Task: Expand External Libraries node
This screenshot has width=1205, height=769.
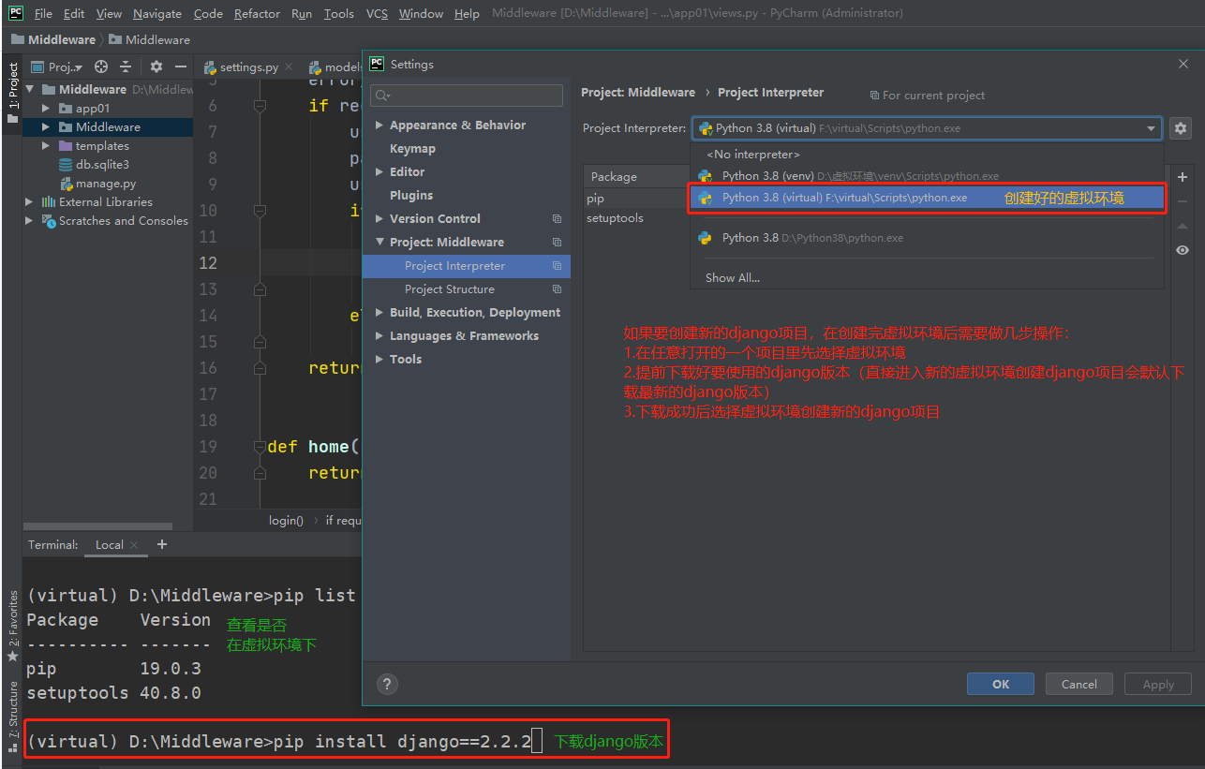Action: (29, 202)
